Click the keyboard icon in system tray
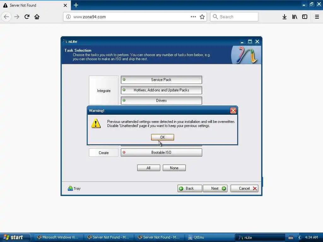323x242 pixels. [x=291, y=238]
